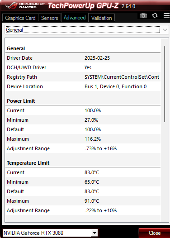Go to the Validation tab
The height and width of the screenshot is (238, 170).
click(x=101, y=18)
